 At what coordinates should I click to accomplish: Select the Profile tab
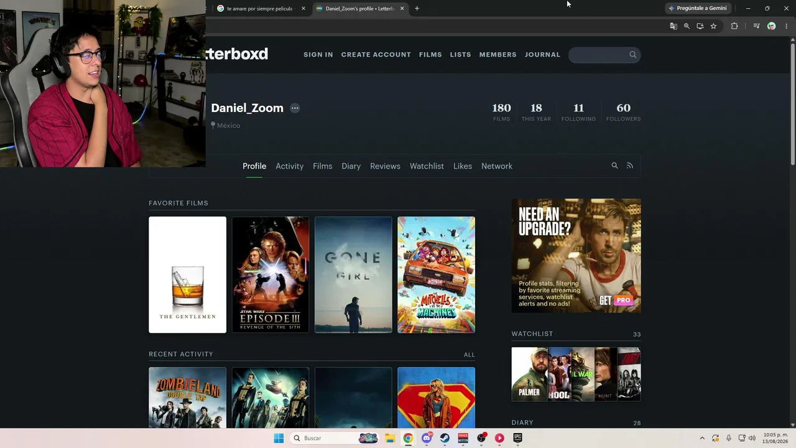point(254,166)
